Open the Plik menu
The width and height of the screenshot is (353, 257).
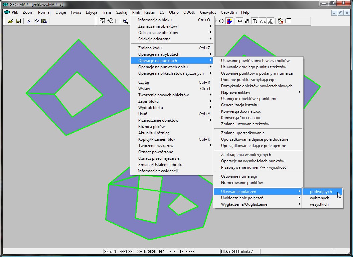click(x=15, y=12)
